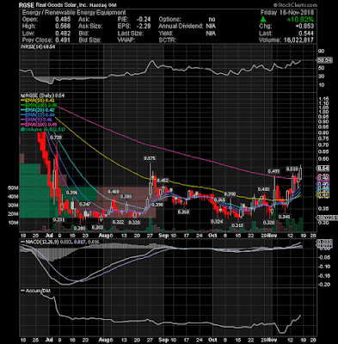
Task: Click the Energy / Renewable Energy Equipment label
Action: click(74, 13)
